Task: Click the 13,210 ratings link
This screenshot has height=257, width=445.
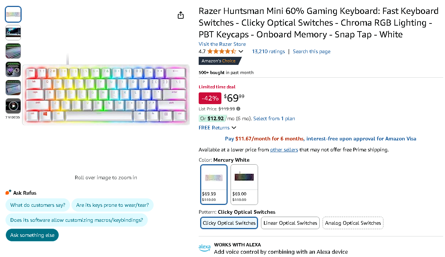Action: [268, 51]
